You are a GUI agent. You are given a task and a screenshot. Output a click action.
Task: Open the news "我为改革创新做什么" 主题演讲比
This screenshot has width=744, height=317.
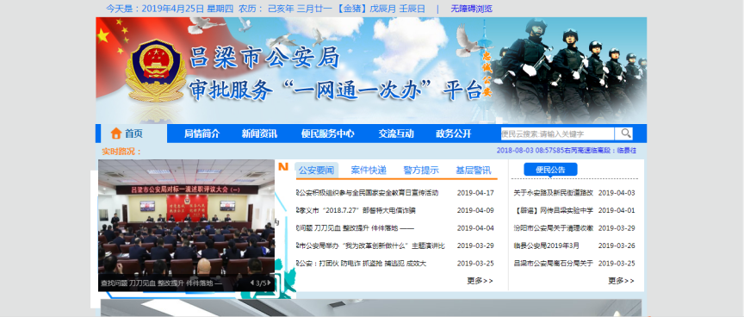[x=370, y=246]
